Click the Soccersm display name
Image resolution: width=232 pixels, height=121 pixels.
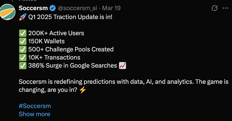(33, 8)
